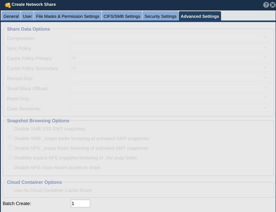Click the Cache Policy Secondary label
276x212 pixels.
coord(33,69)
